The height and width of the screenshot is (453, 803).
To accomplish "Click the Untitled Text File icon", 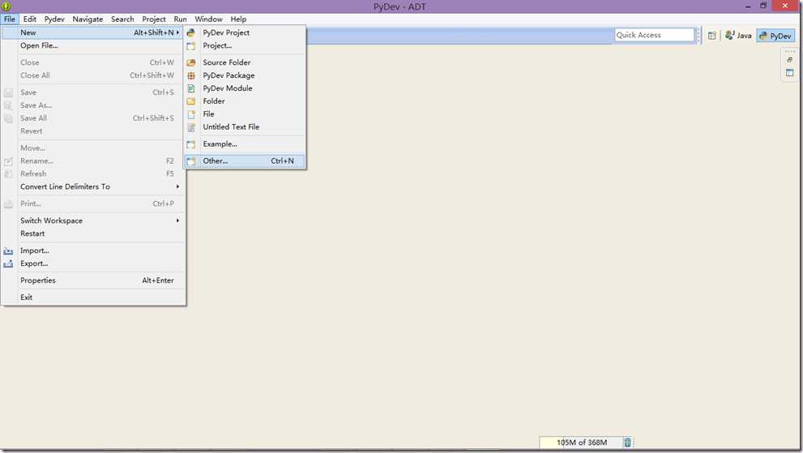I will 191,127.
